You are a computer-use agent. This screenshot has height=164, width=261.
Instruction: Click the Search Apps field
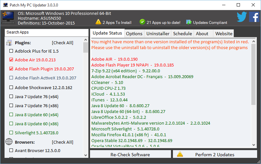tap(47, 33)
